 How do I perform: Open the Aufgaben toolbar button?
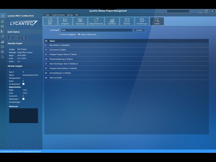tap(65, 21)
